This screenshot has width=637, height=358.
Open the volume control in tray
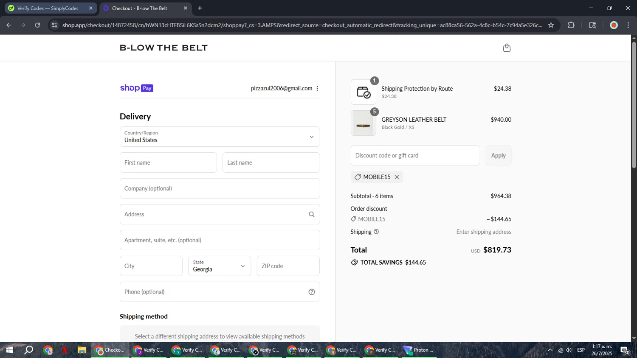tap(569, 350)
